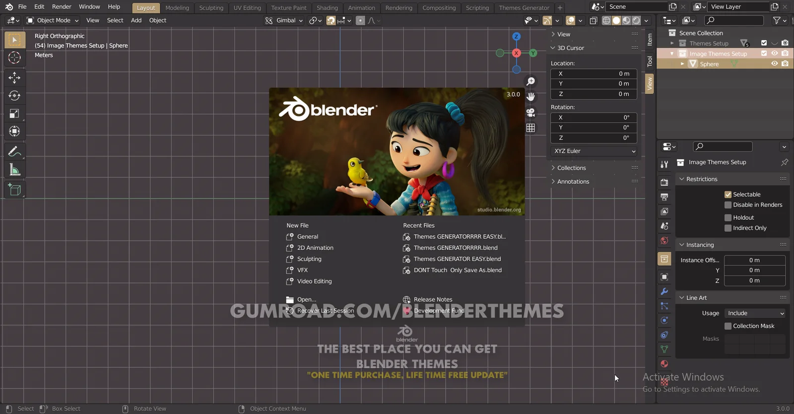
Task: Enable the Holdout checkbox
Action: (x=728, y=217)
